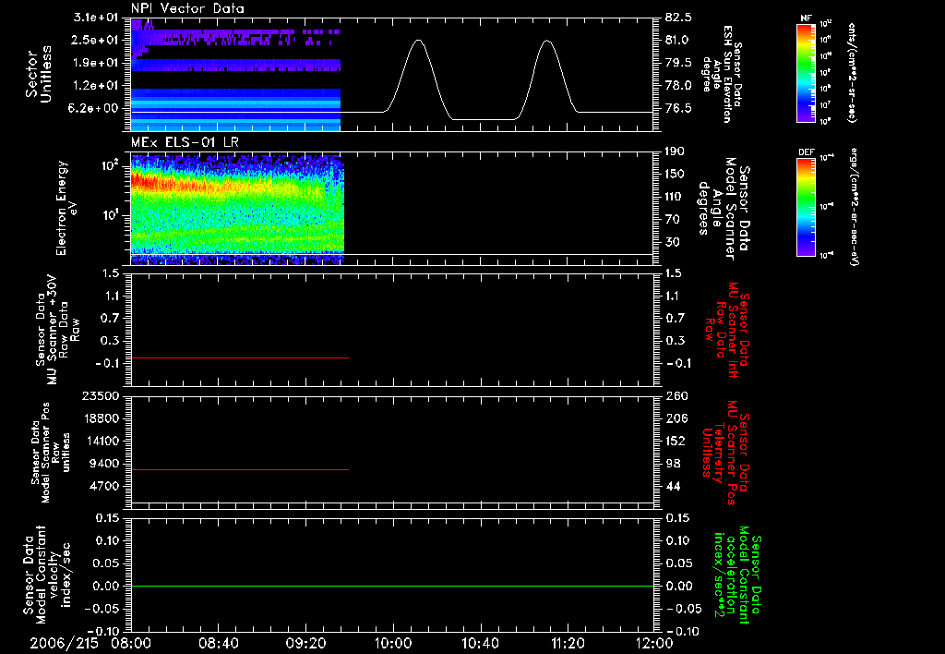
Task: Click the red "MU Scanner Pos Telemetry" label
Action: point(725,453)
